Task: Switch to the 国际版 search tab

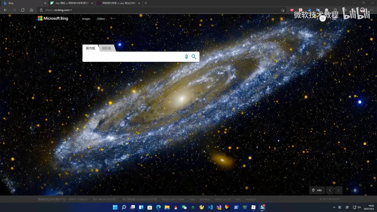Action: [107, 48]
